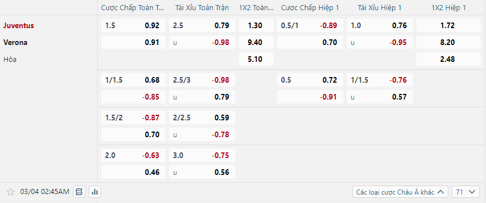Pick the Juventus first-half 1X2 odds 1.72
This screenshot has height=203, width=486.
tap(448, 25)
